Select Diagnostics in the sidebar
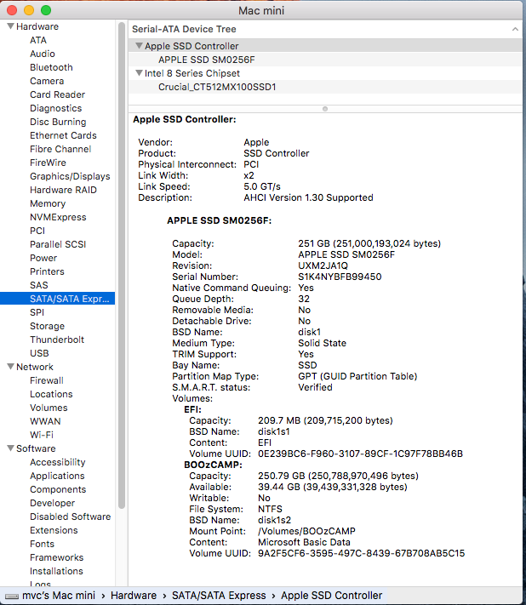The image size is (526, 605). coord(56,108)
